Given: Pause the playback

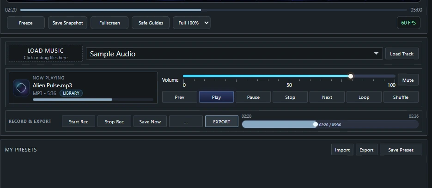Looking at the screenshot, I should pyautogui.click(x=253, y=97).
